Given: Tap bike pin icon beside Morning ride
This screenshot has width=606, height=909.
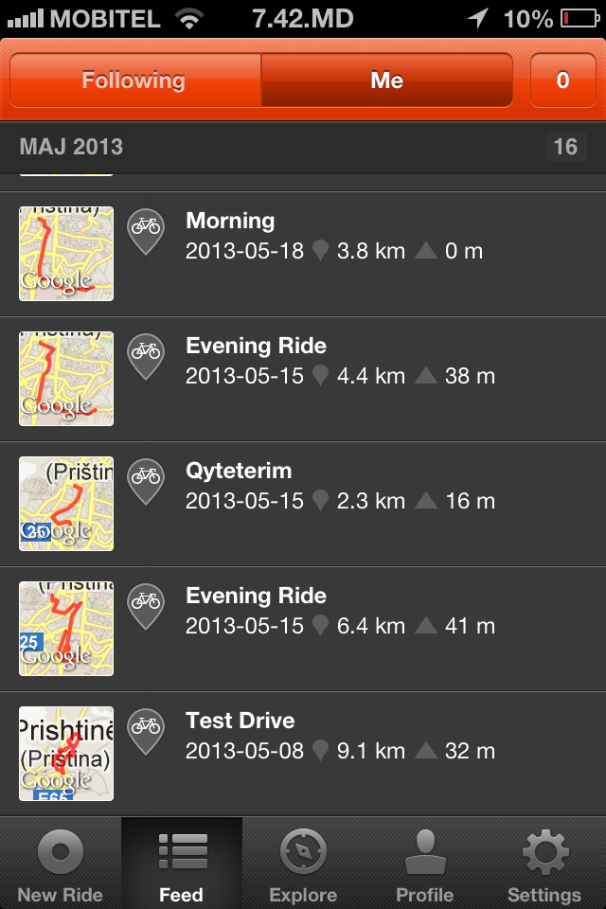Looking at the screenshot, I should 146,229.
